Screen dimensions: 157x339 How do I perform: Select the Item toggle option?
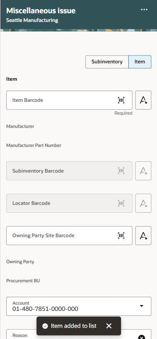coord(140,62)
